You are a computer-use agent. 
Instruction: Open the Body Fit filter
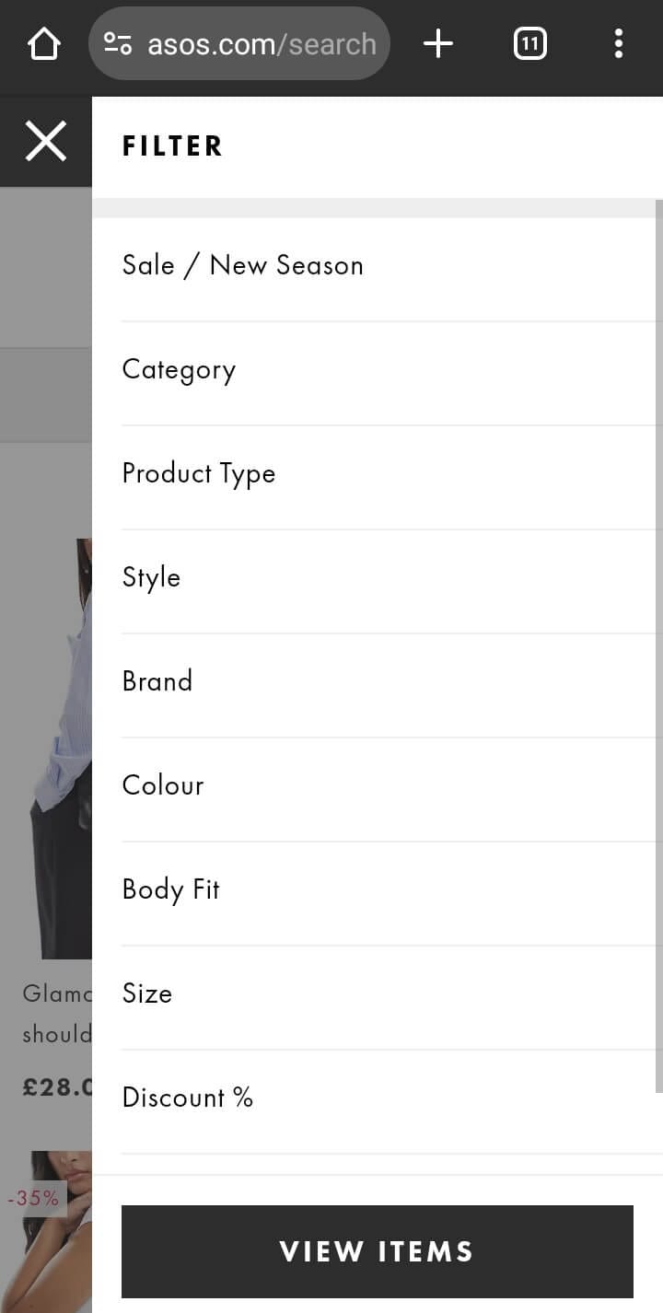click(170, 889)
